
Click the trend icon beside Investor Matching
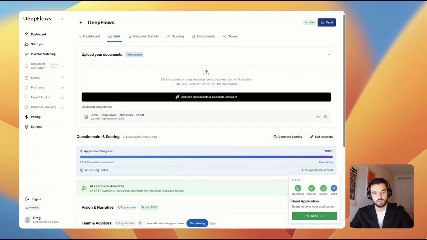pyautogui.click(x=27, y=54)
